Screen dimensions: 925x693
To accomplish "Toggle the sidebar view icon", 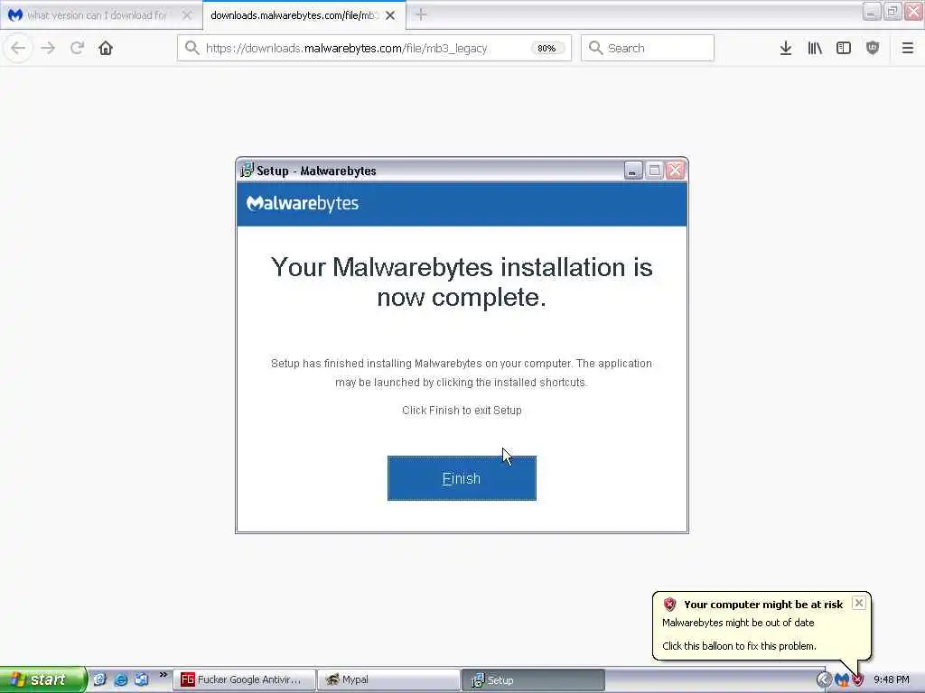I will click(844, 49).
